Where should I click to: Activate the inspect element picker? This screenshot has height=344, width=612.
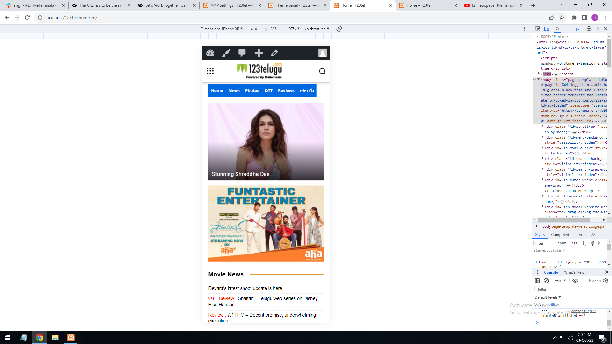pyautogui.click(x=537, y=29)
